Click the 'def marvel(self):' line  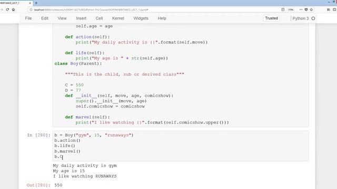point(87,117)
